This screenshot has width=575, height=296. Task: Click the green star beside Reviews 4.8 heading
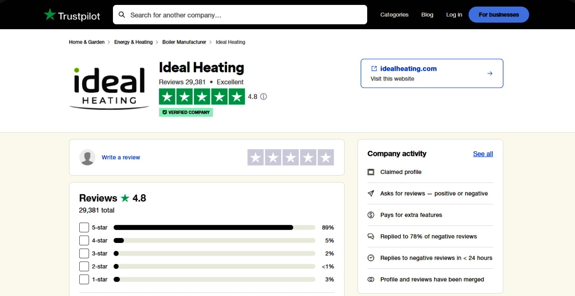point(125,198)
